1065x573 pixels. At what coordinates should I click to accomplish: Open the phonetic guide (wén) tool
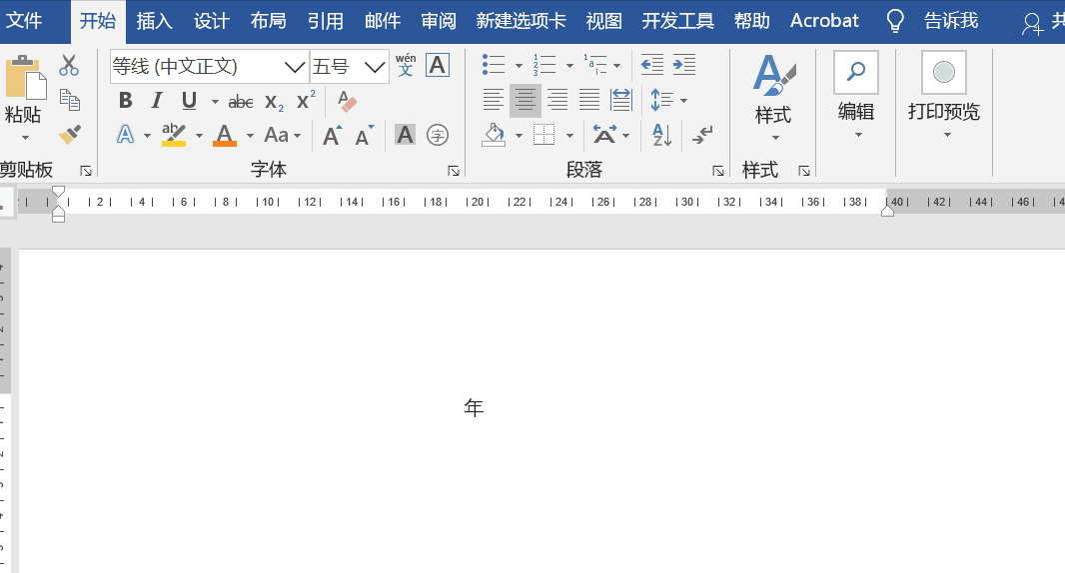click(406, 65)
